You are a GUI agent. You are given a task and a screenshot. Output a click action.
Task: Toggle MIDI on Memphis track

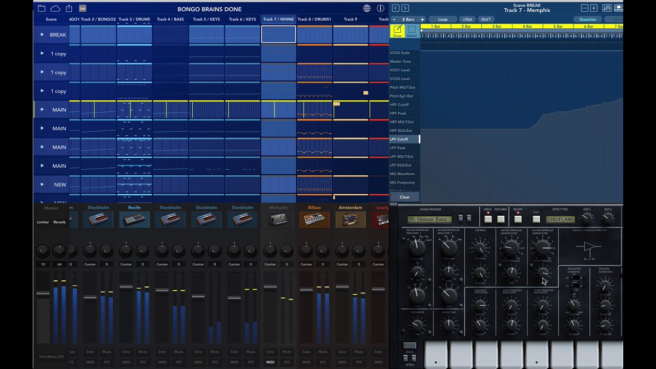[x=270, y=362]
